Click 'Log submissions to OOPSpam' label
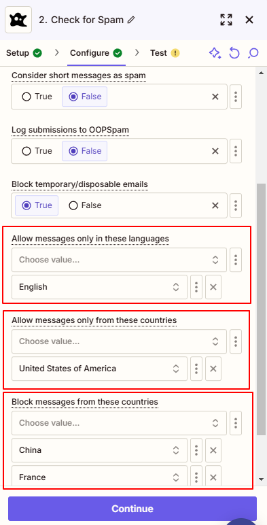Viewport: 267px width, 525px height. coord(70,130)
